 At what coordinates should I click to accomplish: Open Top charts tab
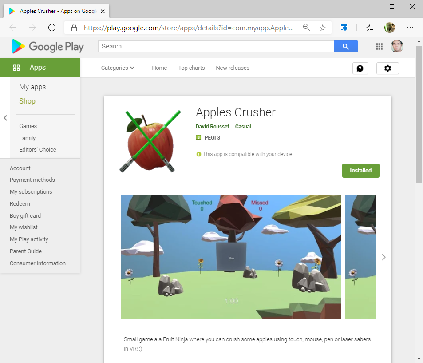point(191,68)
